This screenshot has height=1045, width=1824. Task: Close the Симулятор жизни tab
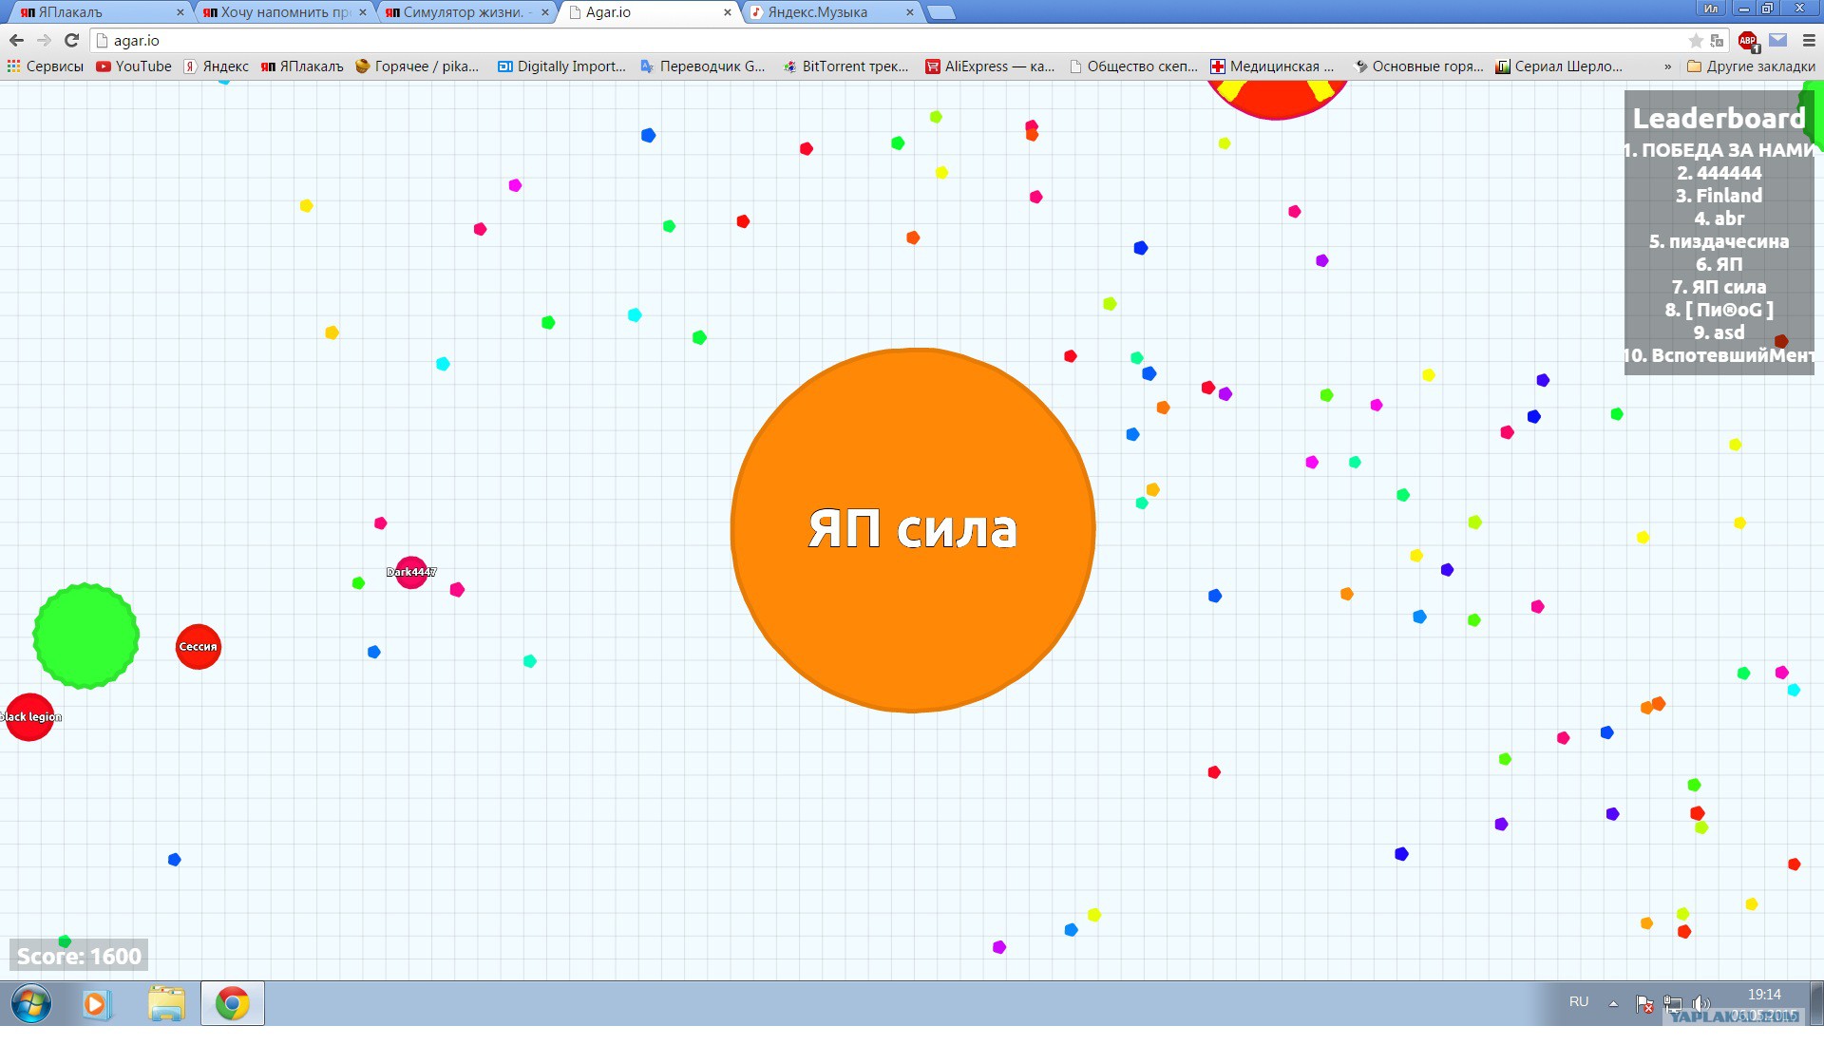click(x=545, y=12)
